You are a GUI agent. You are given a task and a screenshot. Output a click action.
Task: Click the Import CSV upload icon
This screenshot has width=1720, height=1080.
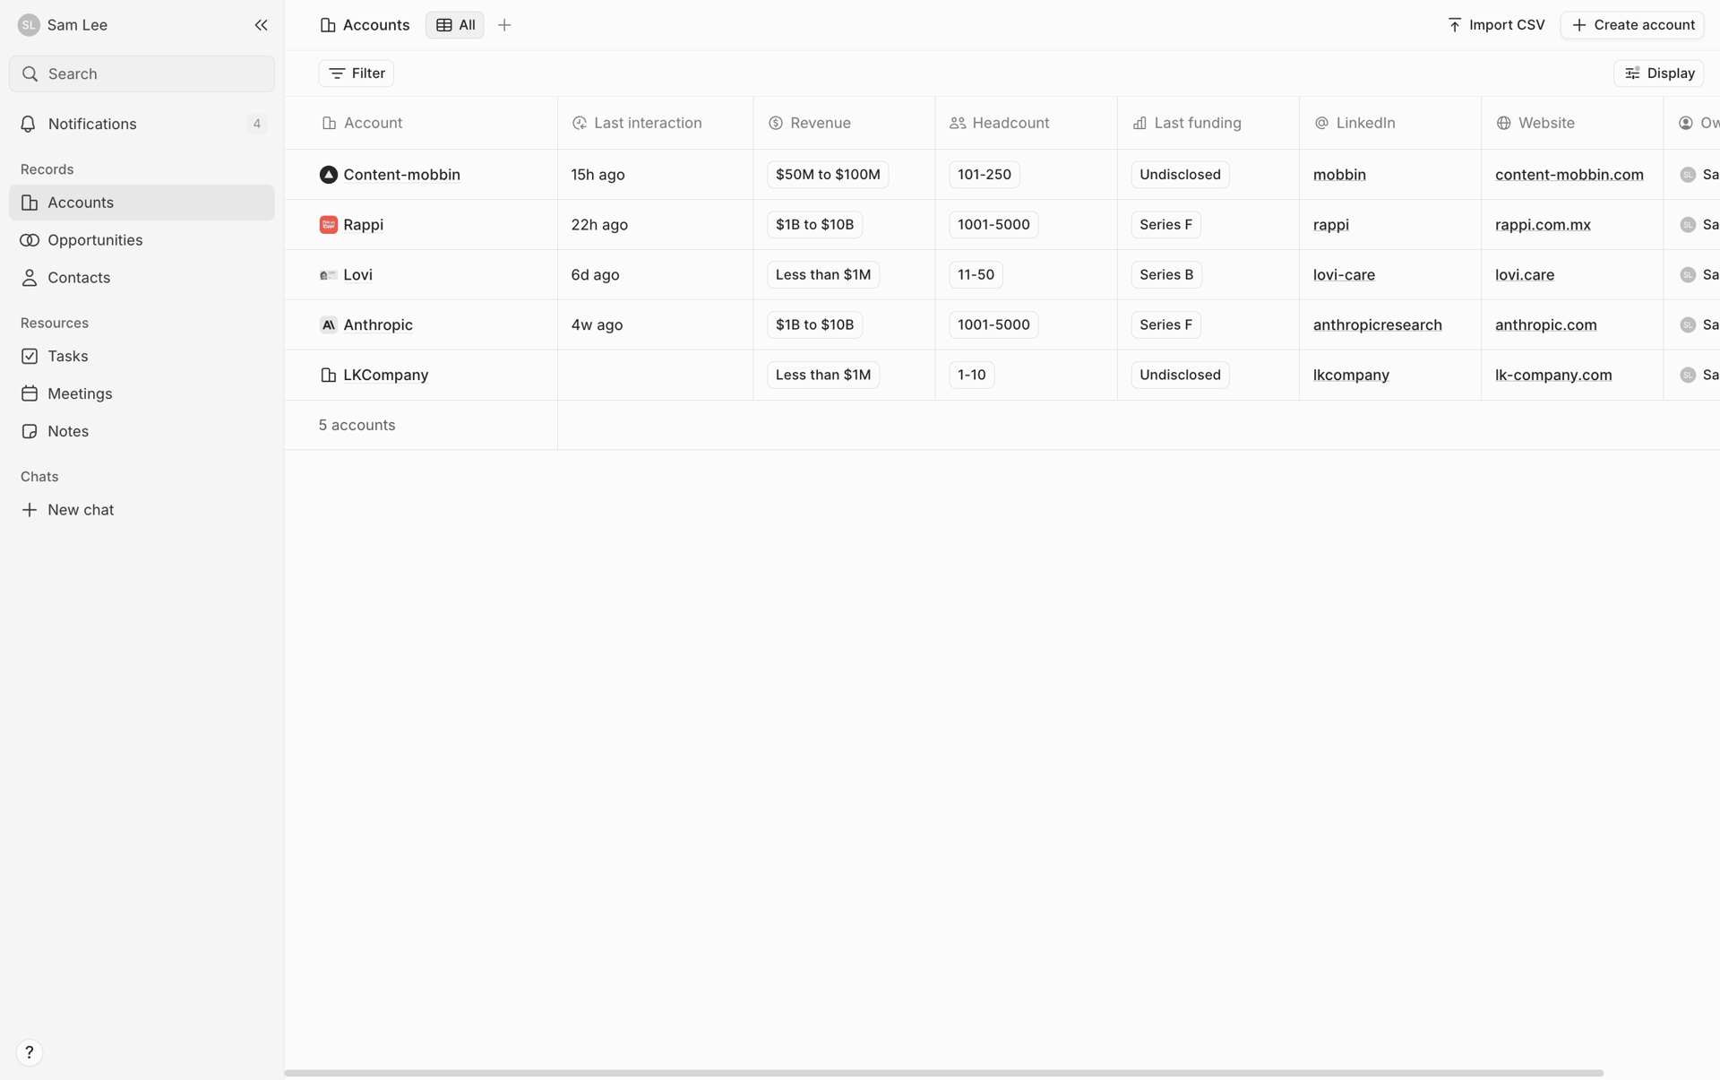click(1455, 25)
